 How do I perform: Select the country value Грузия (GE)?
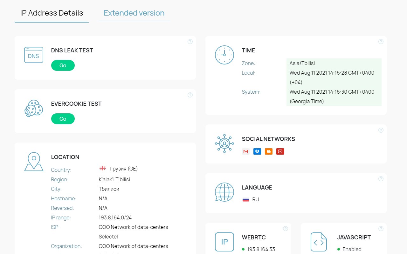124,169
